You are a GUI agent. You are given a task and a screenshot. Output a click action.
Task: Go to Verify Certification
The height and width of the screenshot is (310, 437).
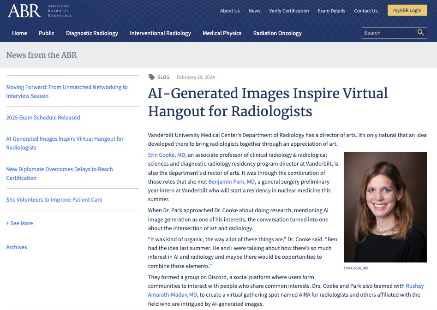click(x=289, y=11)
